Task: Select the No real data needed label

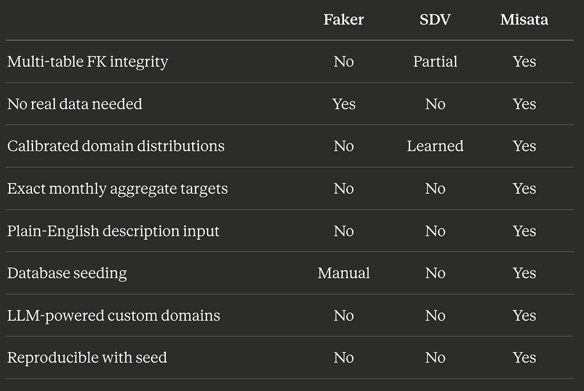Action: pyautogui.click(x=75, y=104)
